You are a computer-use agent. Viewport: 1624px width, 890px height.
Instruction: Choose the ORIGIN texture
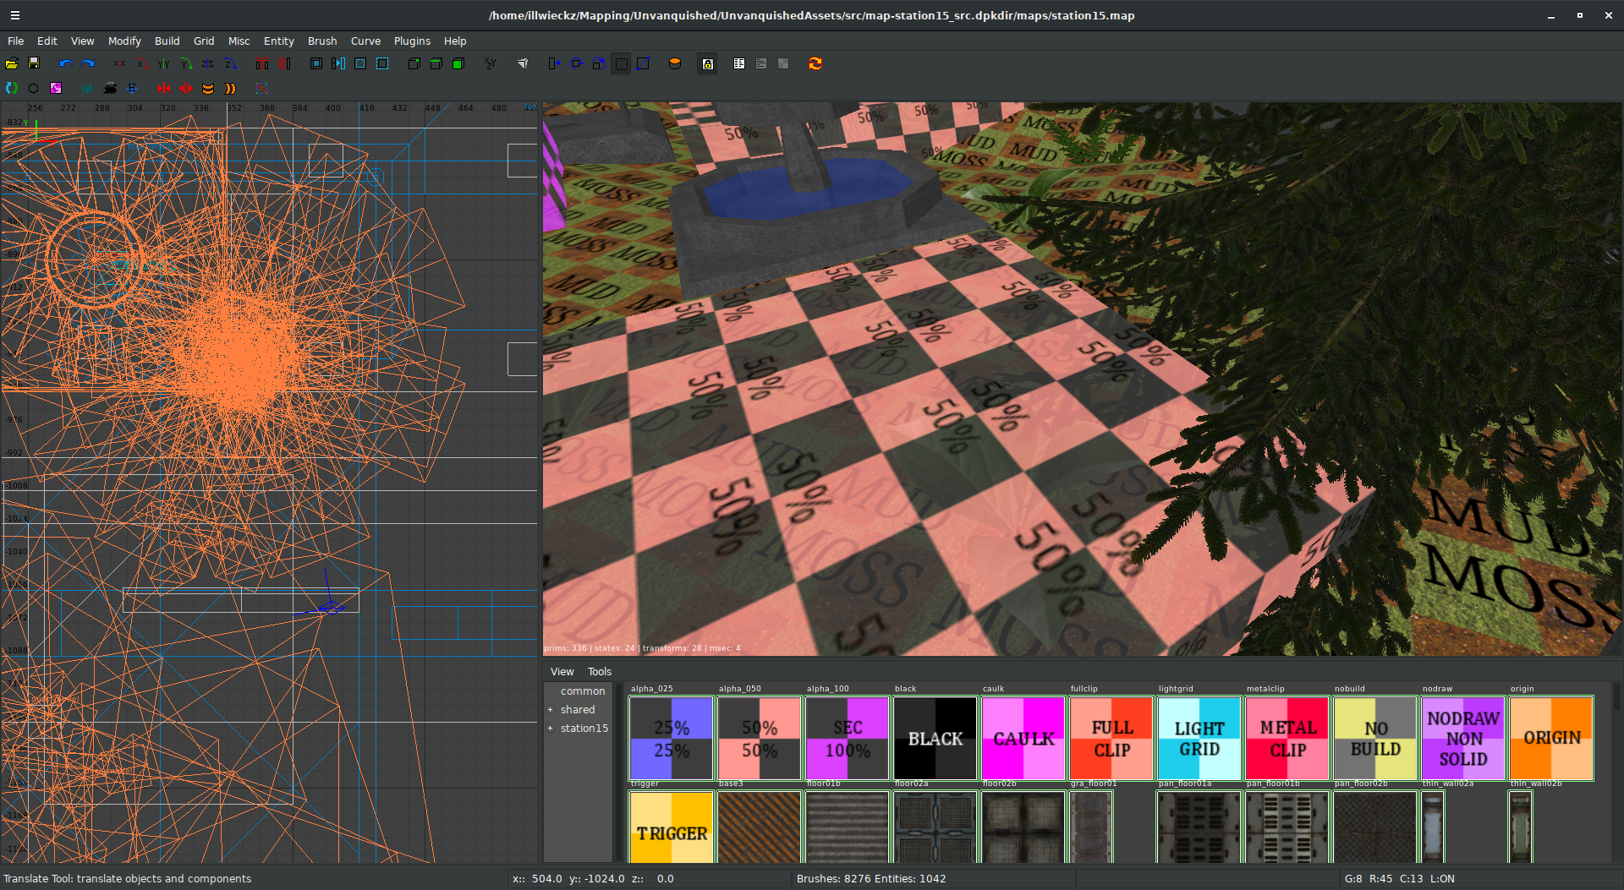pos(1551,739)
